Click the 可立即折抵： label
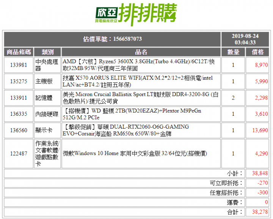The width and height of the screenshot is (273, 219). coord(226,183)
